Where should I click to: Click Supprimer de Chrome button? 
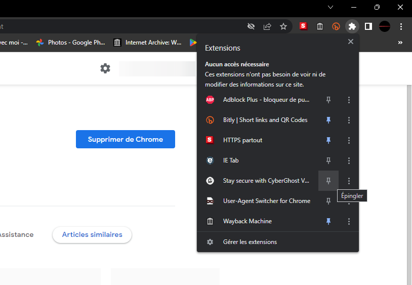126,139
